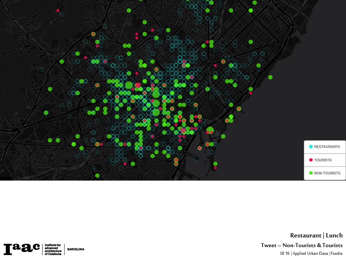Click the largest green marker beside the harbor
Screen dimensions: 346x259
coord(210,130)
